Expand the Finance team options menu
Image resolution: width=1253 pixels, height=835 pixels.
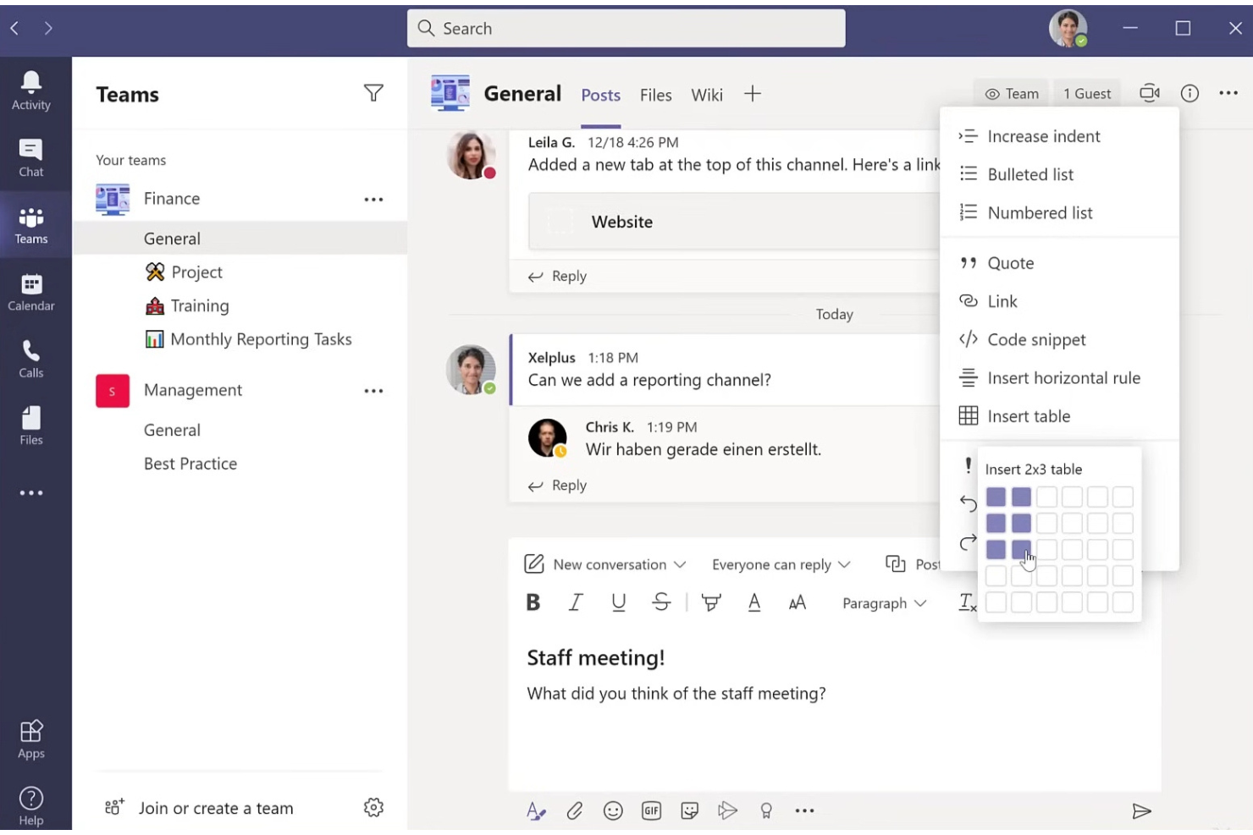(x=373, y=198)
